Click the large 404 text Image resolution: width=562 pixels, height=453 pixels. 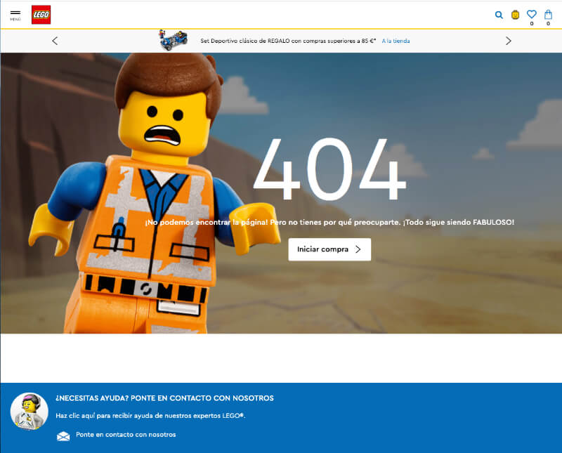[x=329, y=169]
